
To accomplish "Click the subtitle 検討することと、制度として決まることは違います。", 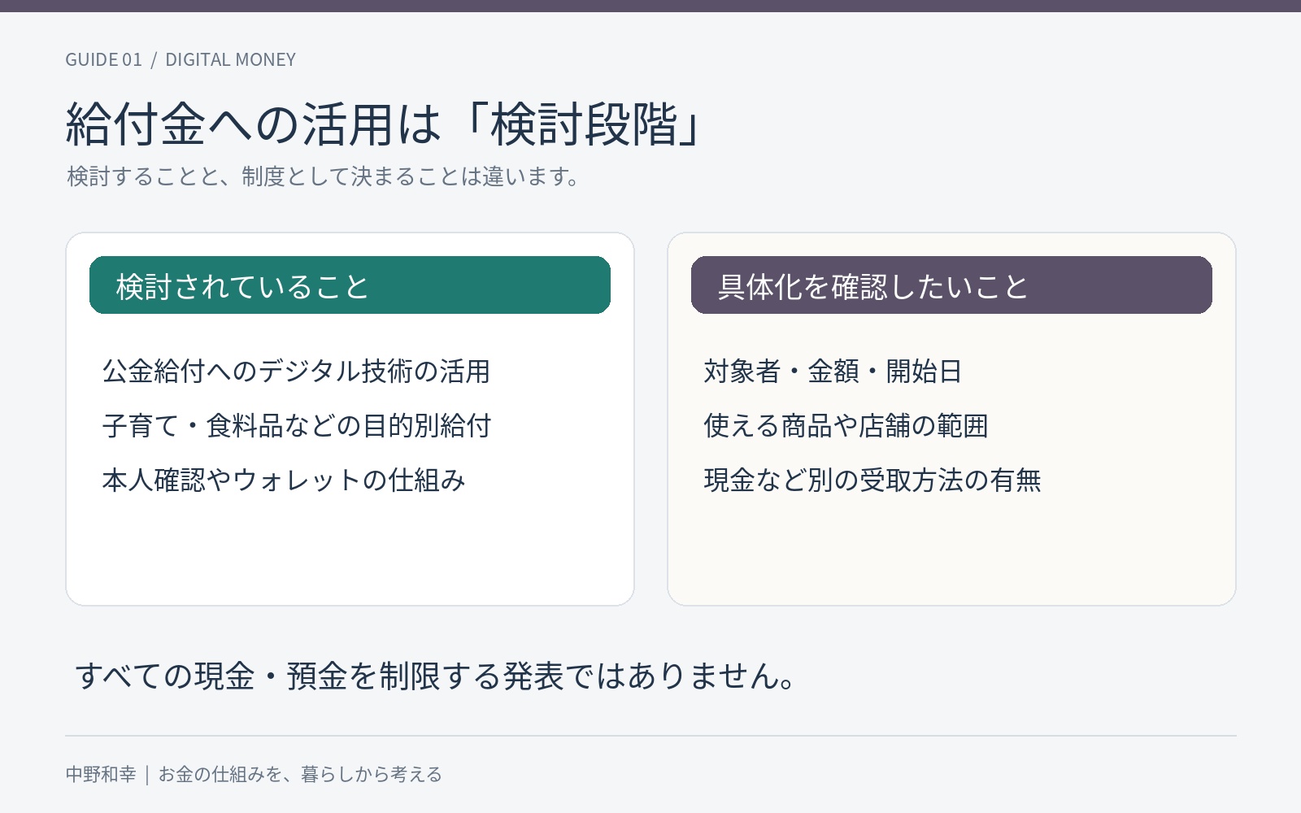I will pos(324,176).
